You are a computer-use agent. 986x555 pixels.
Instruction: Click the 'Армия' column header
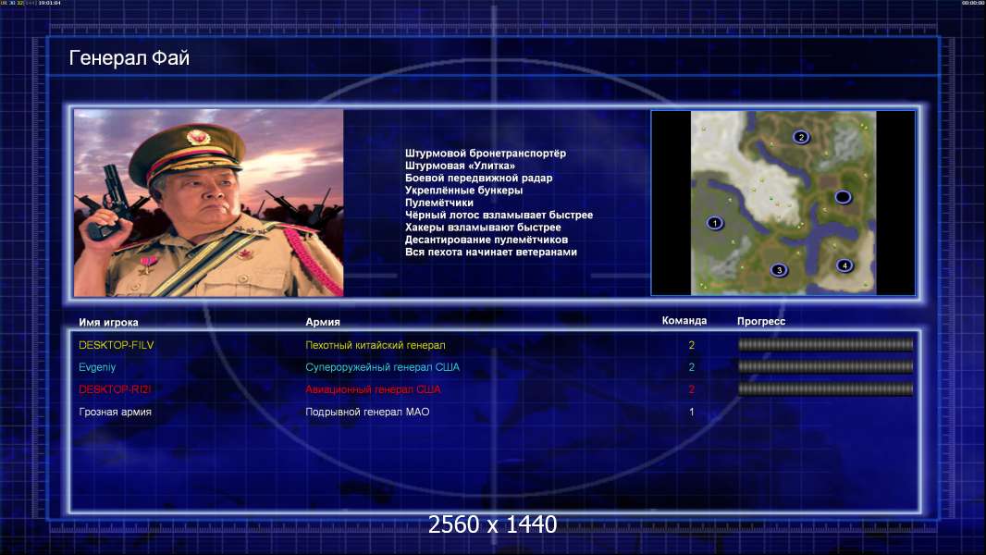pos(323,322)
